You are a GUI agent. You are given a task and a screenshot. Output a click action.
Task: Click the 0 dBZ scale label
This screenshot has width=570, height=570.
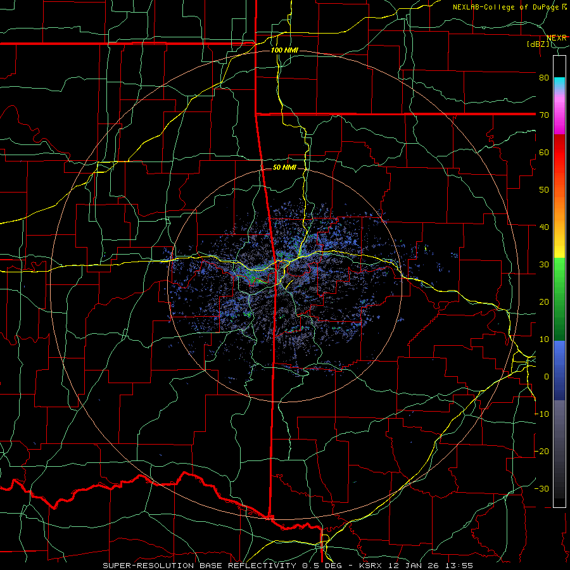547,377
